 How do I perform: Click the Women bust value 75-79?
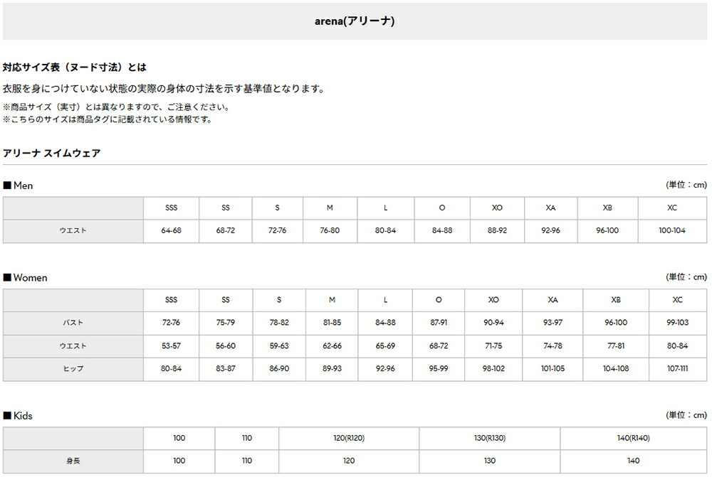tap(226, 323)
